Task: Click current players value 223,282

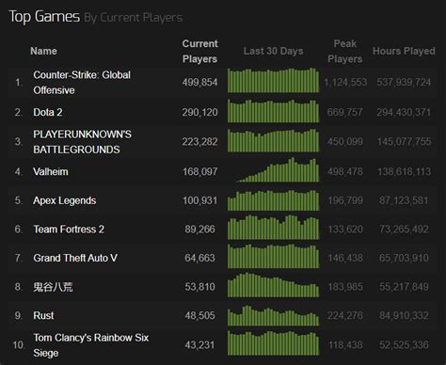Action: tap(199, 142)
